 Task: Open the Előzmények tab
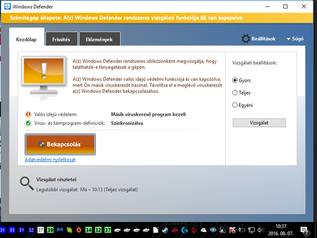coord(99,40)
